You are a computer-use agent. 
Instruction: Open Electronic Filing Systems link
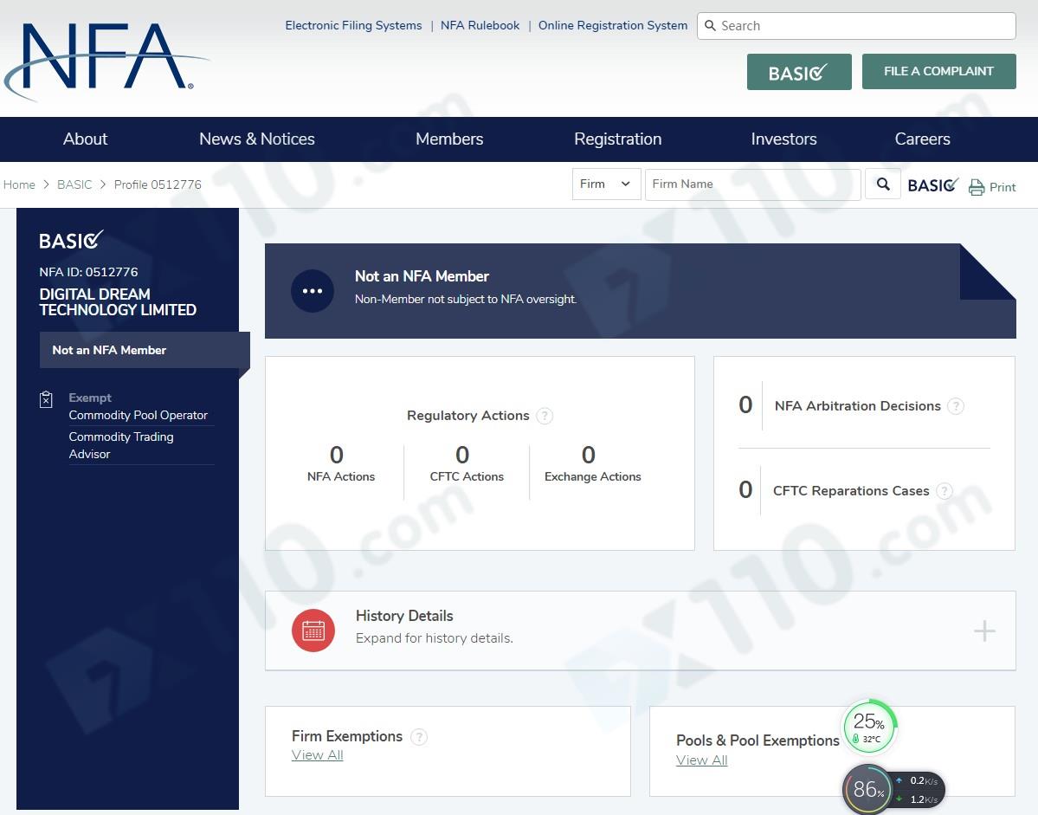pos(353,25)
